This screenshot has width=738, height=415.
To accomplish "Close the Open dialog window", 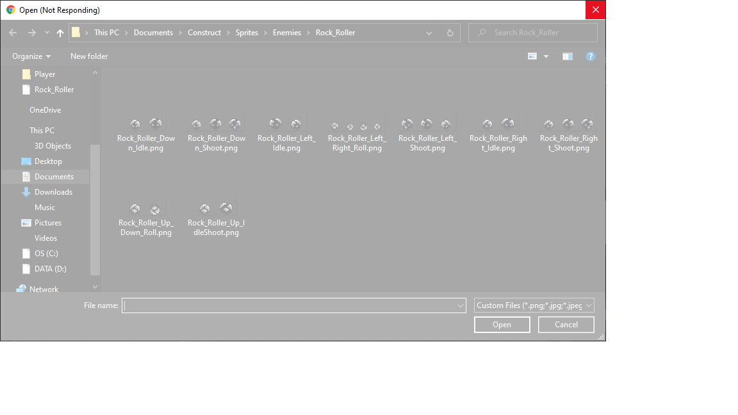I will 595,10.
